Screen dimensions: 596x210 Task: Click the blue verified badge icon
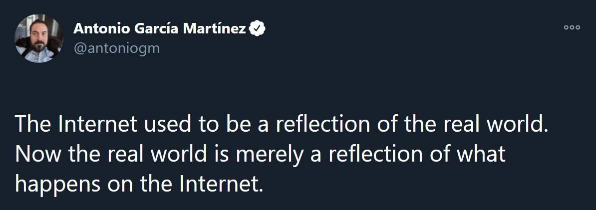257,29
